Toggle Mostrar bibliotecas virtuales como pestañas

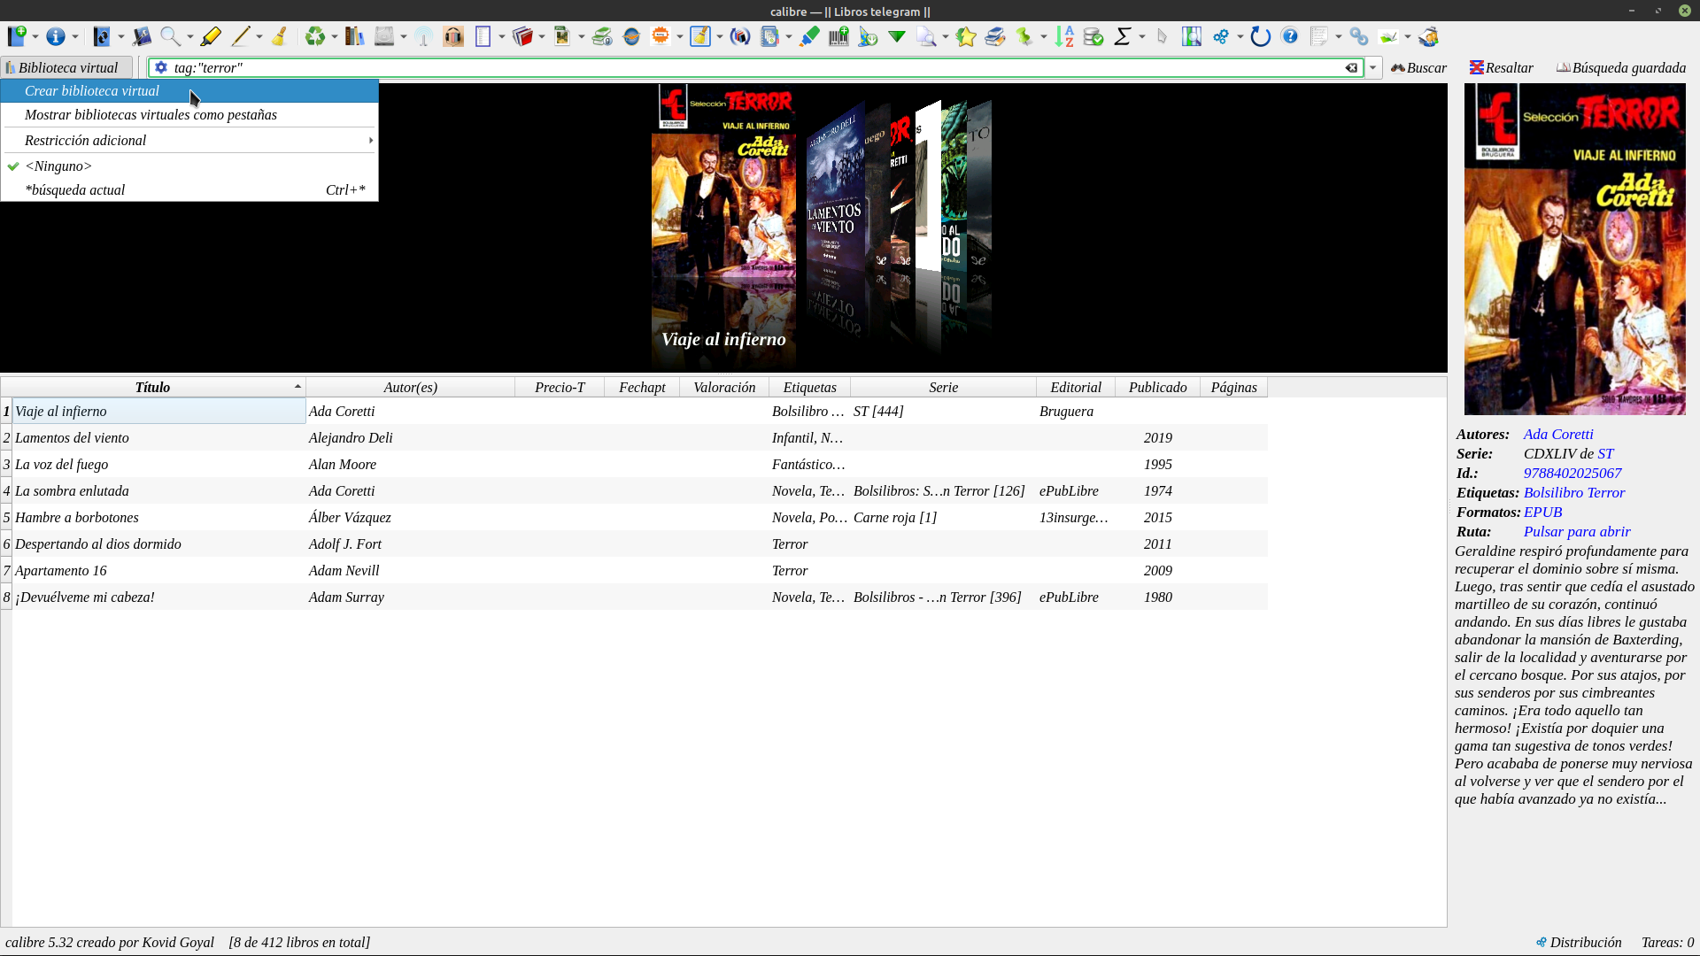point(151,115)
